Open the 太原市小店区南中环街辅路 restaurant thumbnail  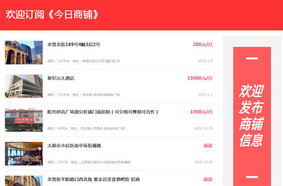24,154
